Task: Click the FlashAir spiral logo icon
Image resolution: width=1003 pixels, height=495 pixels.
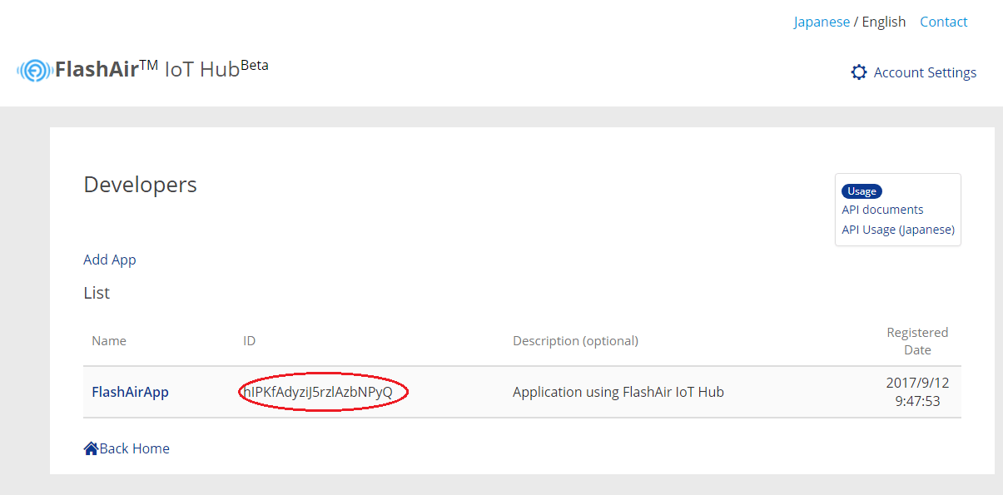Action: tap(33, 71)
